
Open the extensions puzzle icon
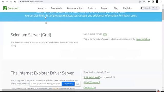tap(149, 2)
